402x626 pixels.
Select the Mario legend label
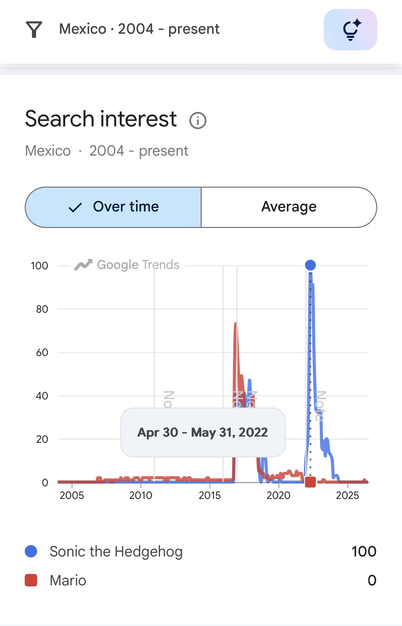click(x=68, y=580)
